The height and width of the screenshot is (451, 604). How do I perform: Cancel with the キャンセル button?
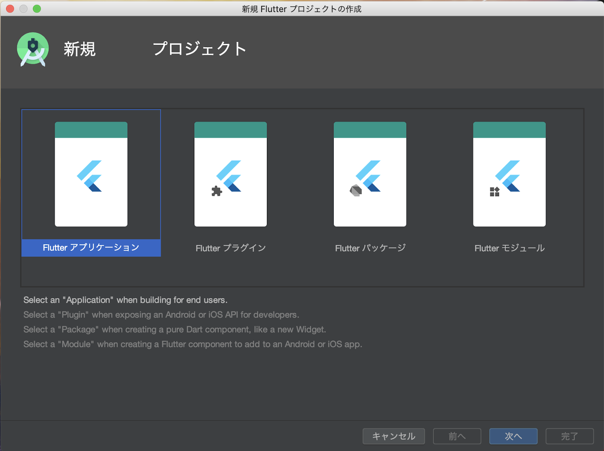coord(394,436)
